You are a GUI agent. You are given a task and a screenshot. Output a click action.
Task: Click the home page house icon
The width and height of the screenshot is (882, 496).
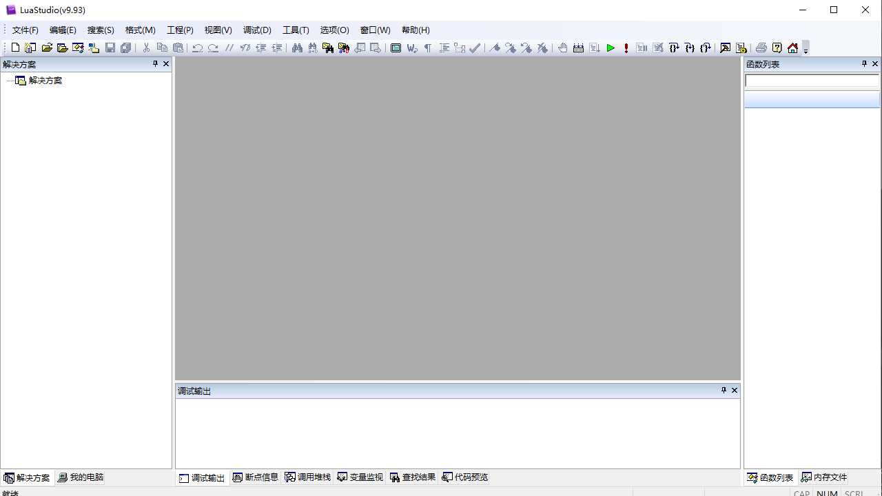(x=792, y=48)
